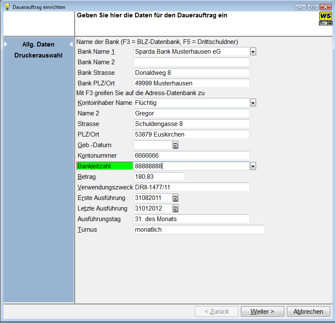Open the Letzte Ausführung calendar picker
The image size is (335, 323).
(x=176, y=208)
